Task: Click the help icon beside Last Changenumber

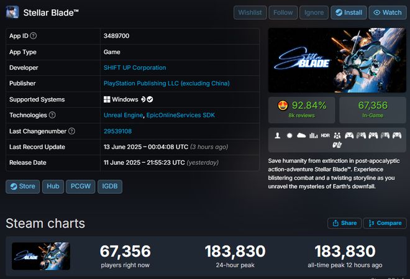Action: [x=71, y=131]
